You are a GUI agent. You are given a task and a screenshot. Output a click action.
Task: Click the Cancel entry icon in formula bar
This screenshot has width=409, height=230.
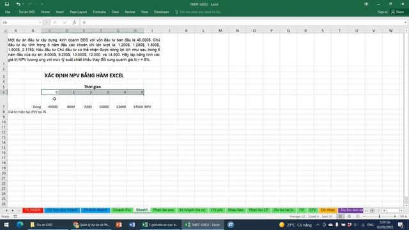click(55, 22)
